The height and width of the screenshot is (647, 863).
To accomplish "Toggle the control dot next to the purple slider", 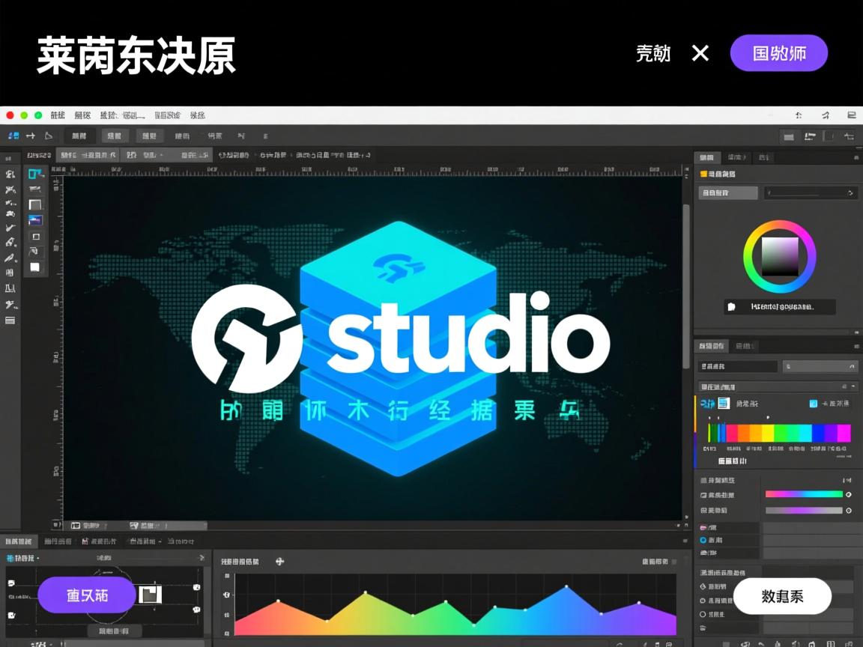I will click(x=849, y=511).
